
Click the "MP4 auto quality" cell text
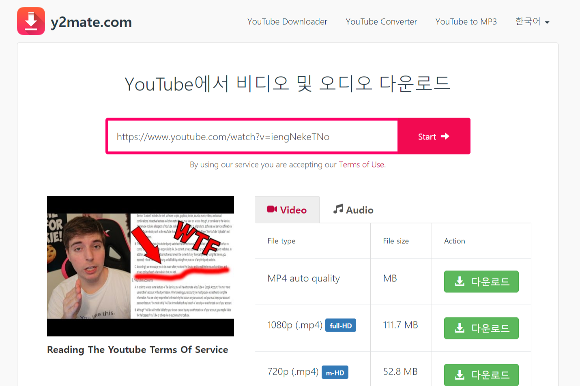[304, 279]
